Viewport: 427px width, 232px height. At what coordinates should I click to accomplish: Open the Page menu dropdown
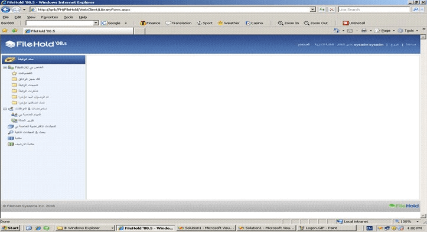point(384,31)
